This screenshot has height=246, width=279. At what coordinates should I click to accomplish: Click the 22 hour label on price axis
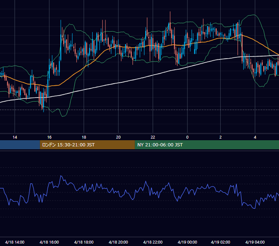pos(153,137)
